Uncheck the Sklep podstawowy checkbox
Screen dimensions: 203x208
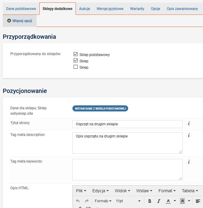pyautogui.click(x=76, y=54)
